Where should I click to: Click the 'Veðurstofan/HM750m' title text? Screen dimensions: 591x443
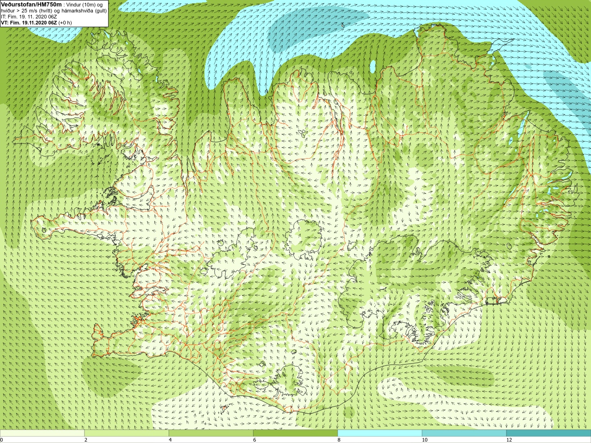click(31, 5)
